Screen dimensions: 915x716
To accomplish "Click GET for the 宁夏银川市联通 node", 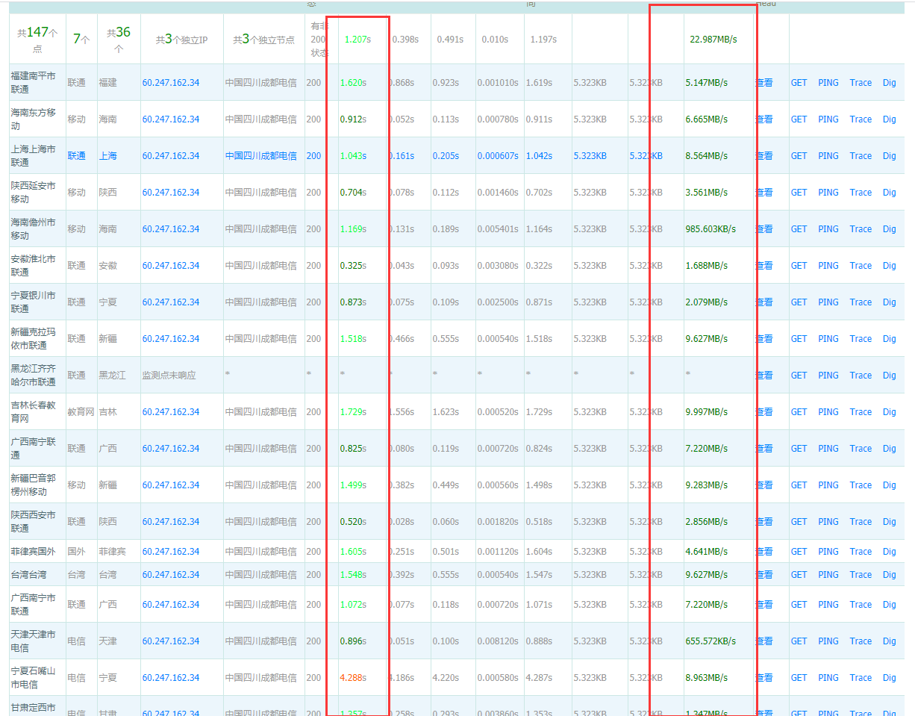I will pos(799,302).
